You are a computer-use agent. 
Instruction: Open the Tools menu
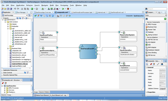tap(72, 5)
